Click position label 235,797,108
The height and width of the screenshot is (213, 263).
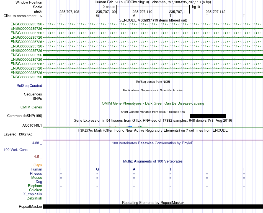pos(69,12)
